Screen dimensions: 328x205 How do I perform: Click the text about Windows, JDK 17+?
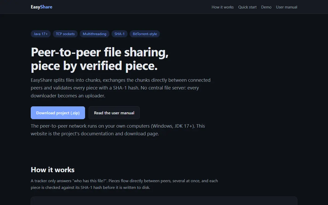(x=118, y=130)
